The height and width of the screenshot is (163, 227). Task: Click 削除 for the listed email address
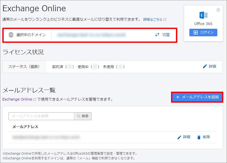tap(206, 137)
